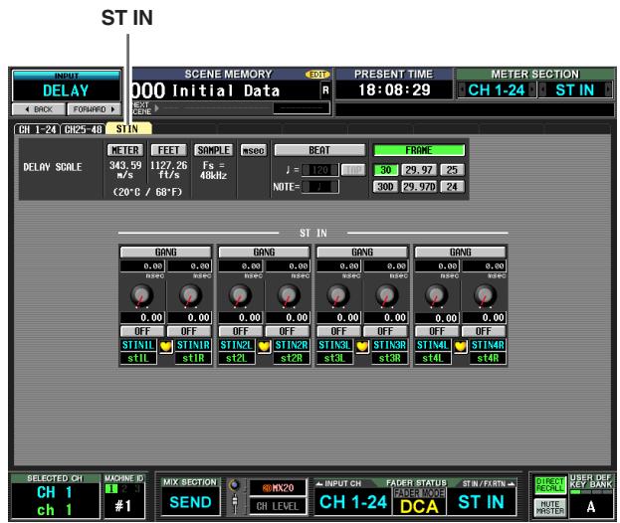The width and height of the screenshot is (620, 523).
Task: Choose 29.97 frame rate
Action: 419,170
